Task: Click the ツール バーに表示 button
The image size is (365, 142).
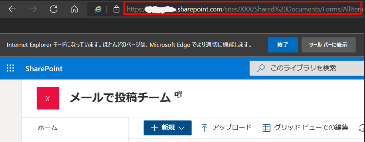Action: pos(328,45)
